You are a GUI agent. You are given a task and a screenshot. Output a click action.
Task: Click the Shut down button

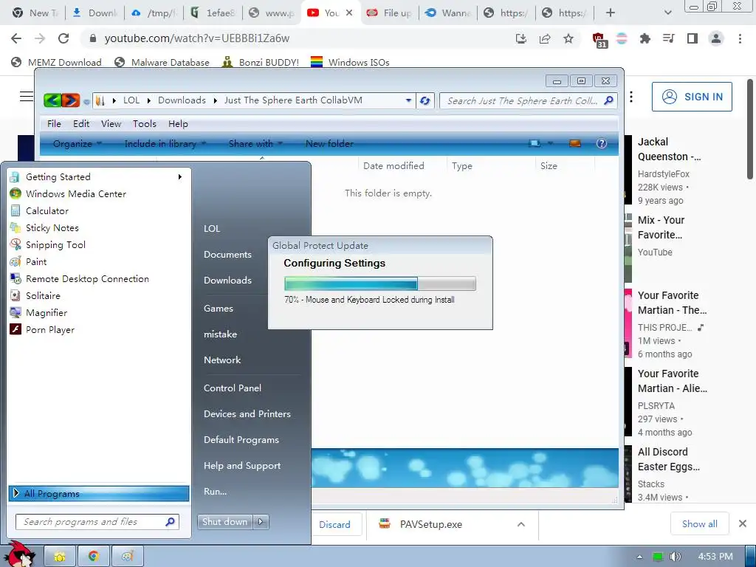click(x=224, y=522)
